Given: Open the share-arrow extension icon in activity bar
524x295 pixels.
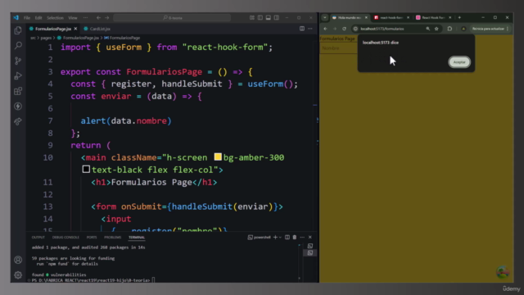Looking at the screenshot, I should [18, 121].
